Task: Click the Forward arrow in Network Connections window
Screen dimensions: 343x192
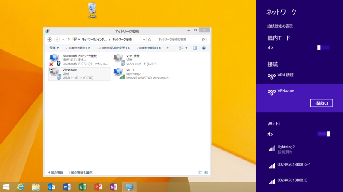Action: coord(57,39)
